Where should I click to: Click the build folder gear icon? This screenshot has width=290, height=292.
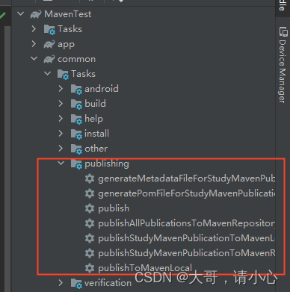[76, 105]
